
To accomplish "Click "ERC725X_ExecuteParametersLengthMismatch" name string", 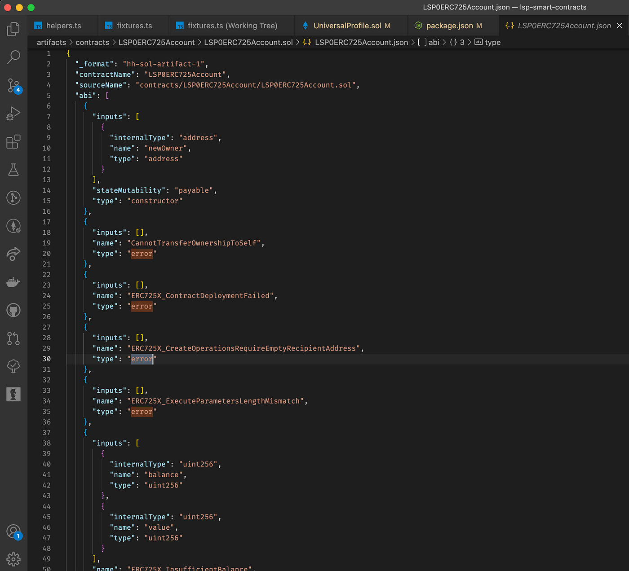I will tap(216, 401).
